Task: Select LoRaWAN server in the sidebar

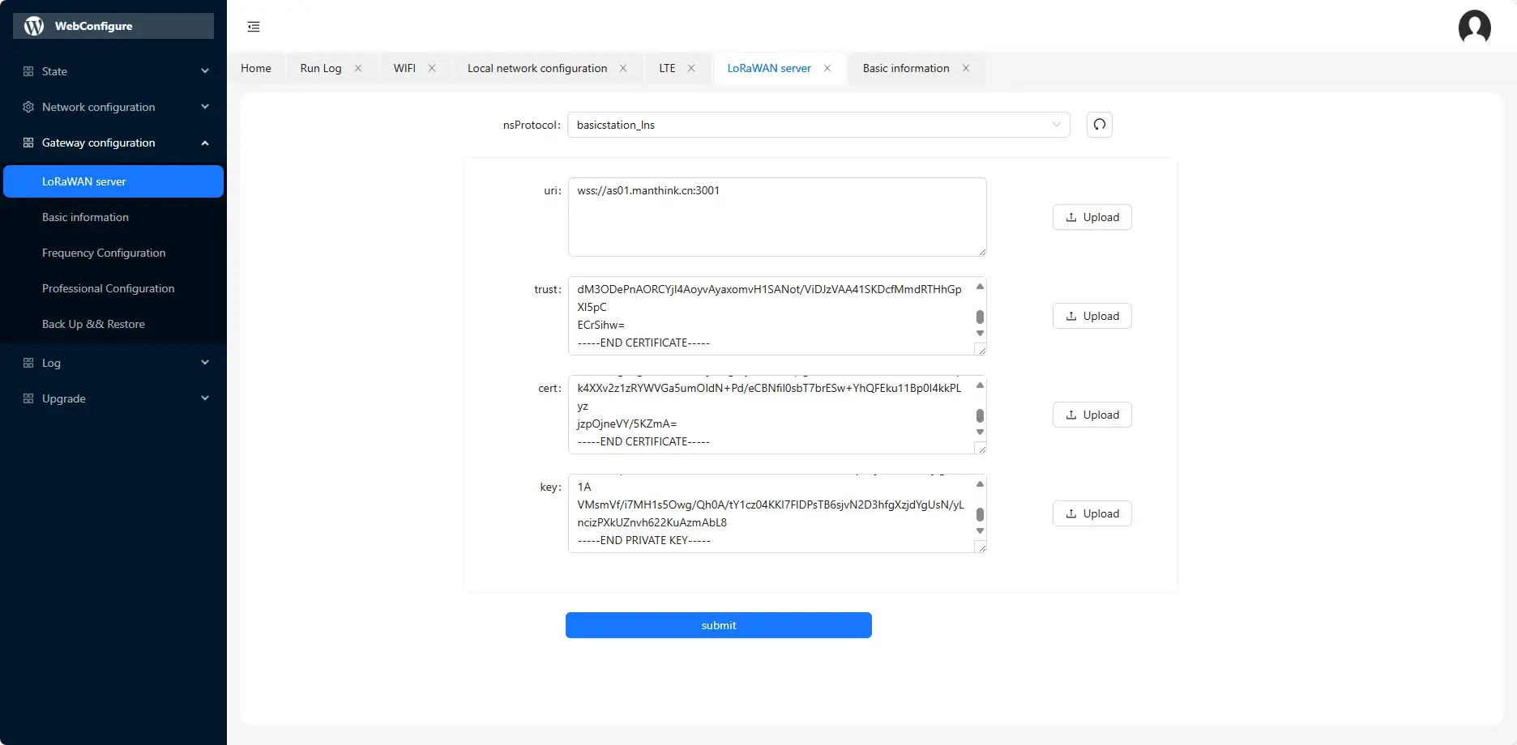Action: click(x=113, y=181)
